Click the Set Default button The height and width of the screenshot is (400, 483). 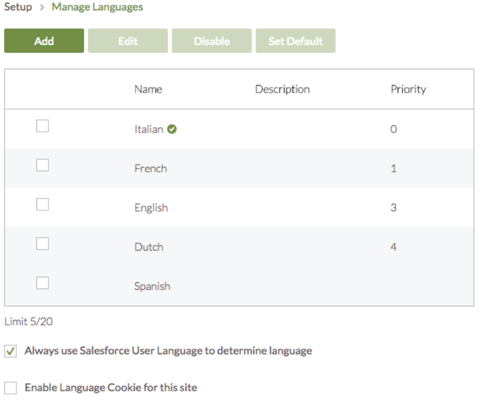click(x=295, y=41)
